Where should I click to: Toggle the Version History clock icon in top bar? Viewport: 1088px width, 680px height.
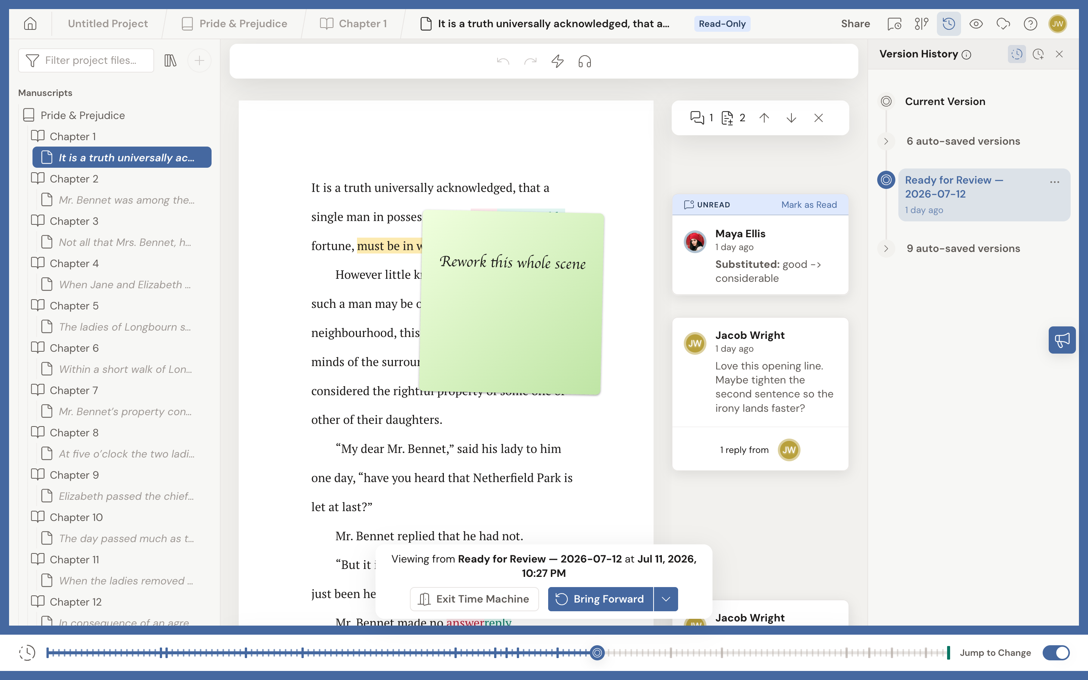[x=949, y=23]
